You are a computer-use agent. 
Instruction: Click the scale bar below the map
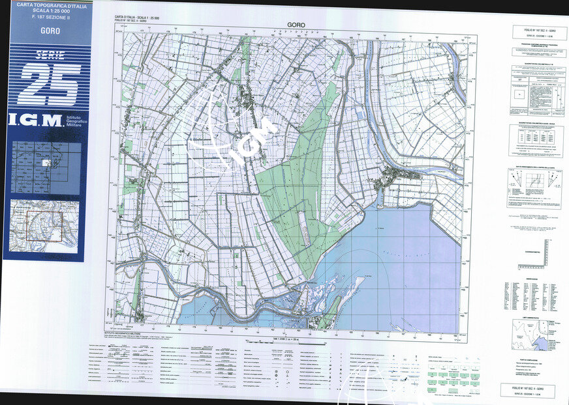point(287,340)
